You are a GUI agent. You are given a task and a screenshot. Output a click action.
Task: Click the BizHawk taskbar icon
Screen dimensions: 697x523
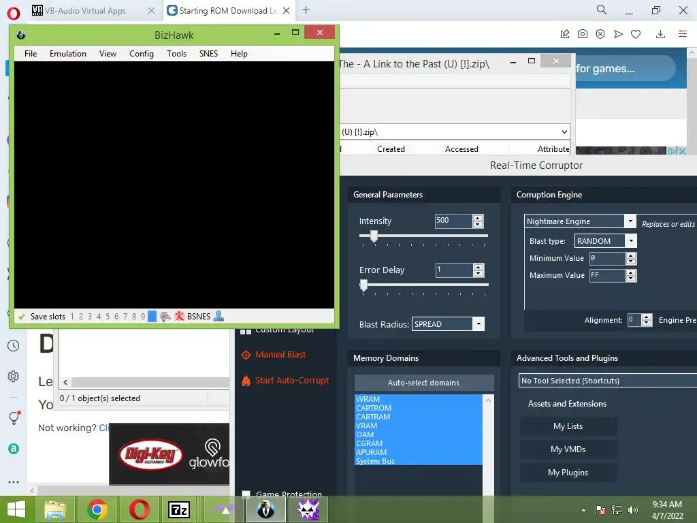pyautogui.click(x=266, y=509)
